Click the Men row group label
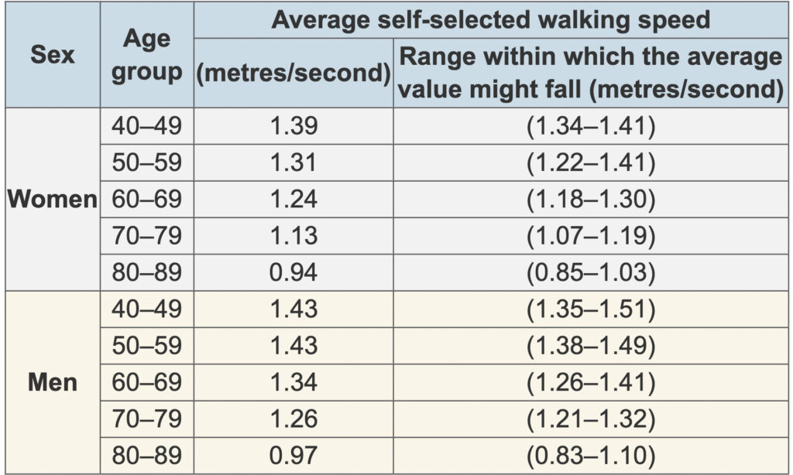This screenshot has height=475, width=793. click(52, 382)
